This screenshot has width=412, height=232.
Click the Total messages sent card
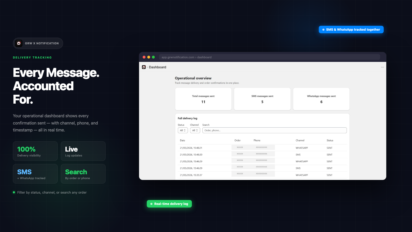coord(203,99)
